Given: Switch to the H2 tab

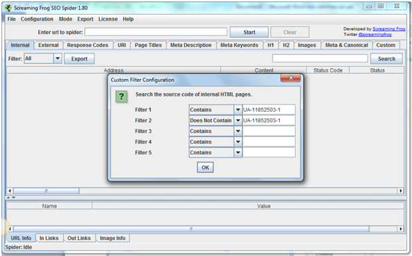Looking at the screenshot, I should [286, 45].
